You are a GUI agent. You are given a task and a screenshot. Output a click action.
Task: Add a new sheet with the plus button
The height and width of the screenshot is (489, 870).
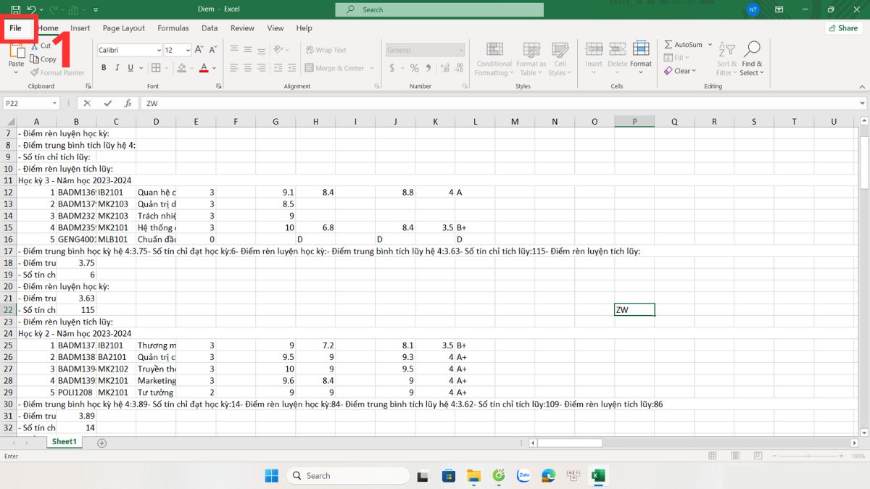(x=101, y=443)
